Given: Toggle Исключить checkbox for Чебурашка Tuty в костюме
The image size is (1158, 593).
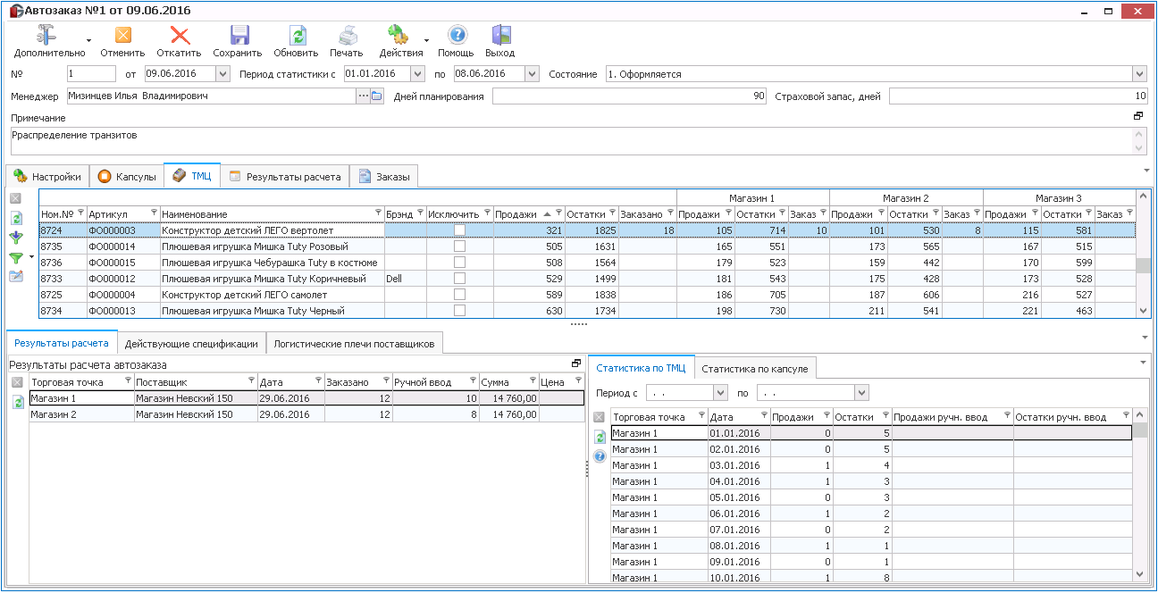Looking at the screenshot, I should [459, 263].
